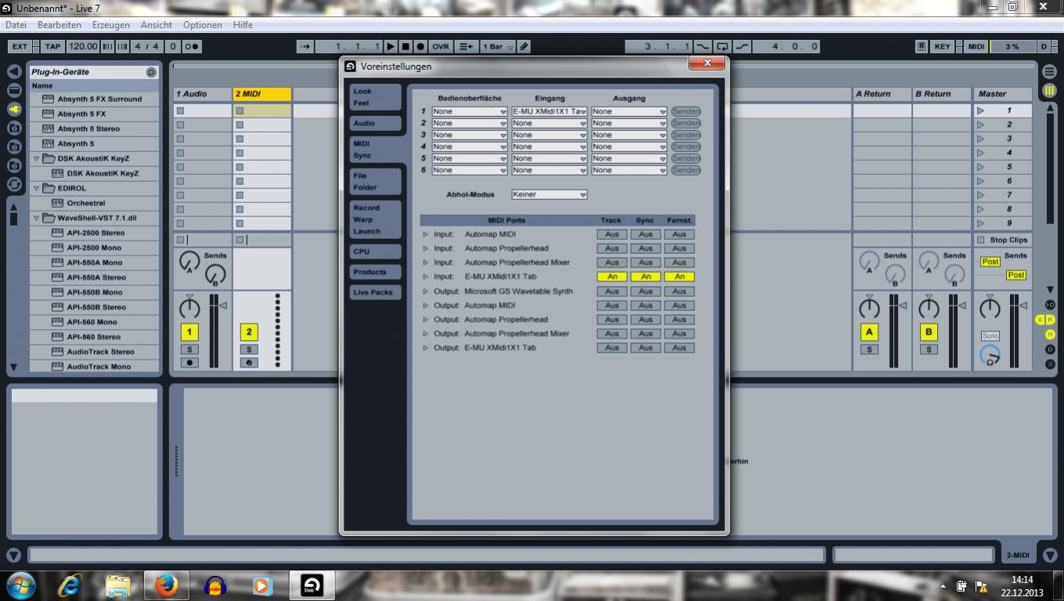
Task: Click the global Record button
Action: 420,46
